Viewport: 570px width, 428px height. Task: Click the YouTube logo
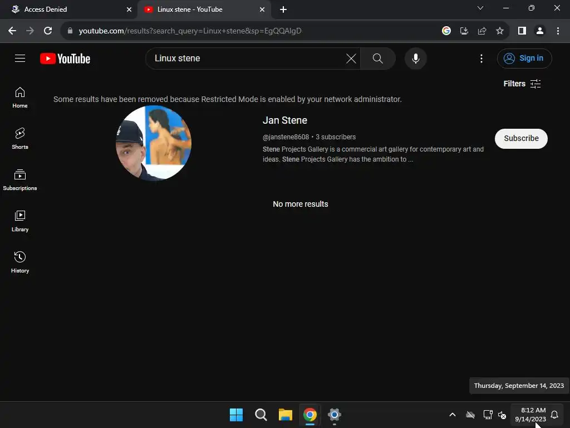(65, 59)
